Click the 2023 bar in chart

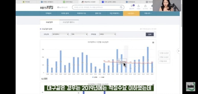[x=148, y=60]
